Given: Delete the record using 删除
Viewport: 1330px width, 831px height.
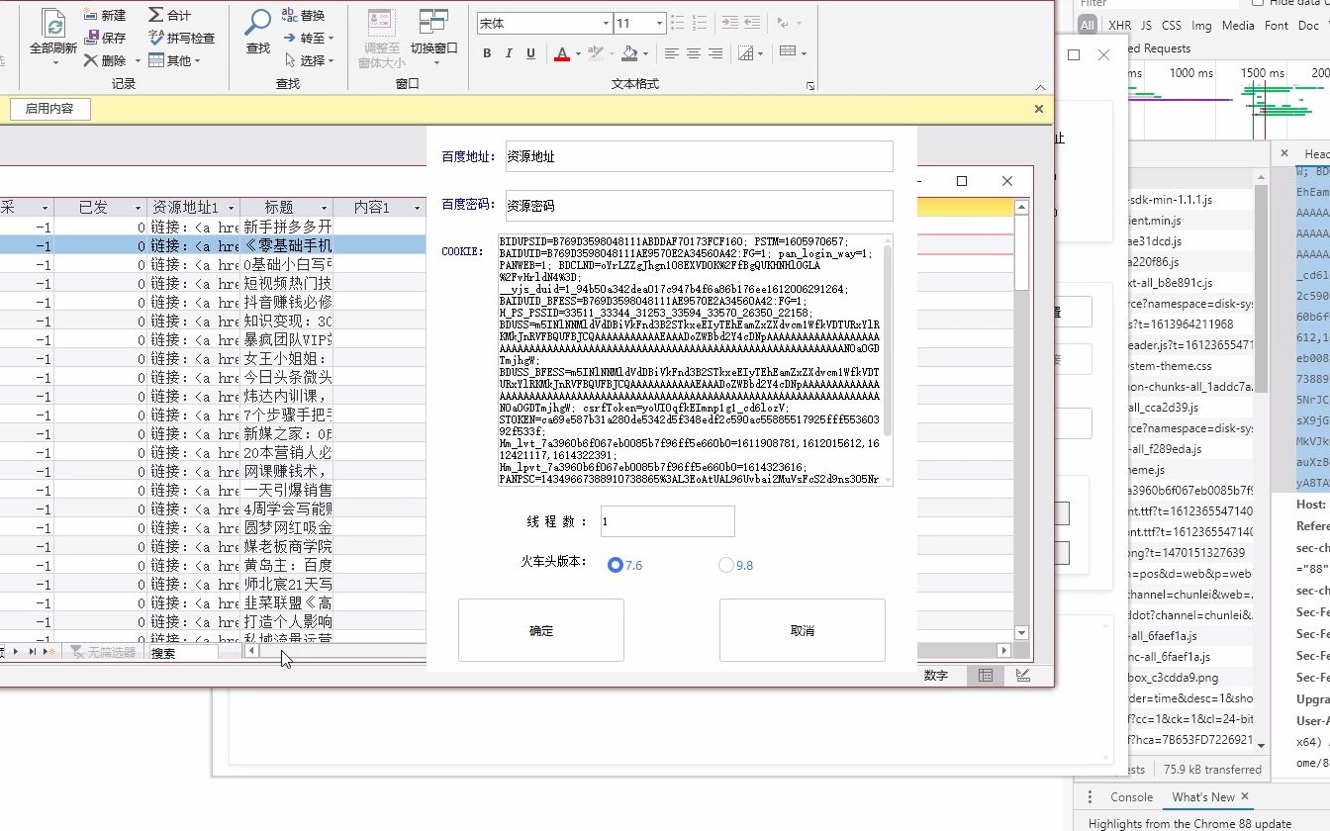Looking at the screenshot, I should (x=104, y=60).
